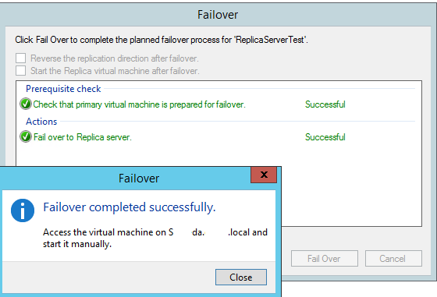
Task: Click the popup's Failover title bar text
Action: coord(139,179)
